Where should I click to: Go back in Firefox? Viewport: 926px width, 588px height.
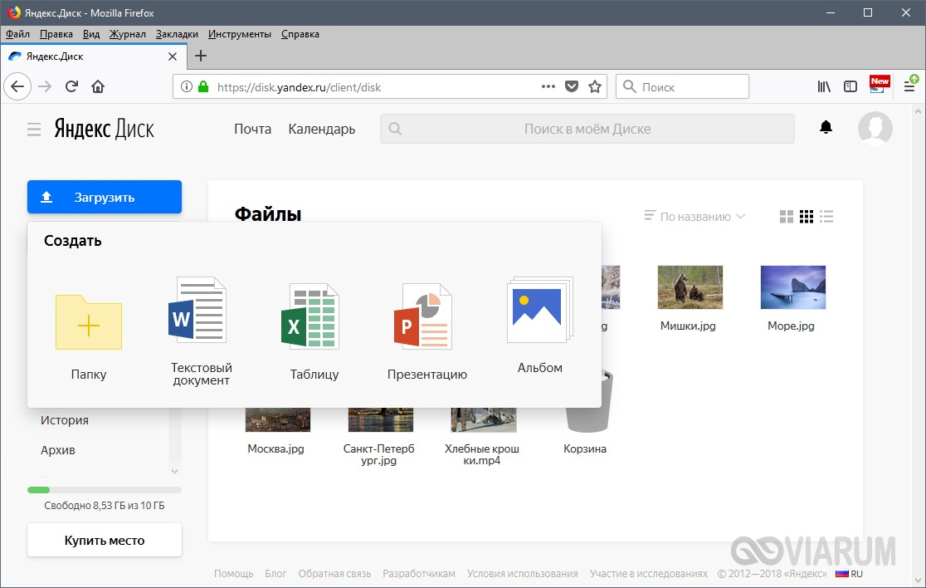click(17, 87)
